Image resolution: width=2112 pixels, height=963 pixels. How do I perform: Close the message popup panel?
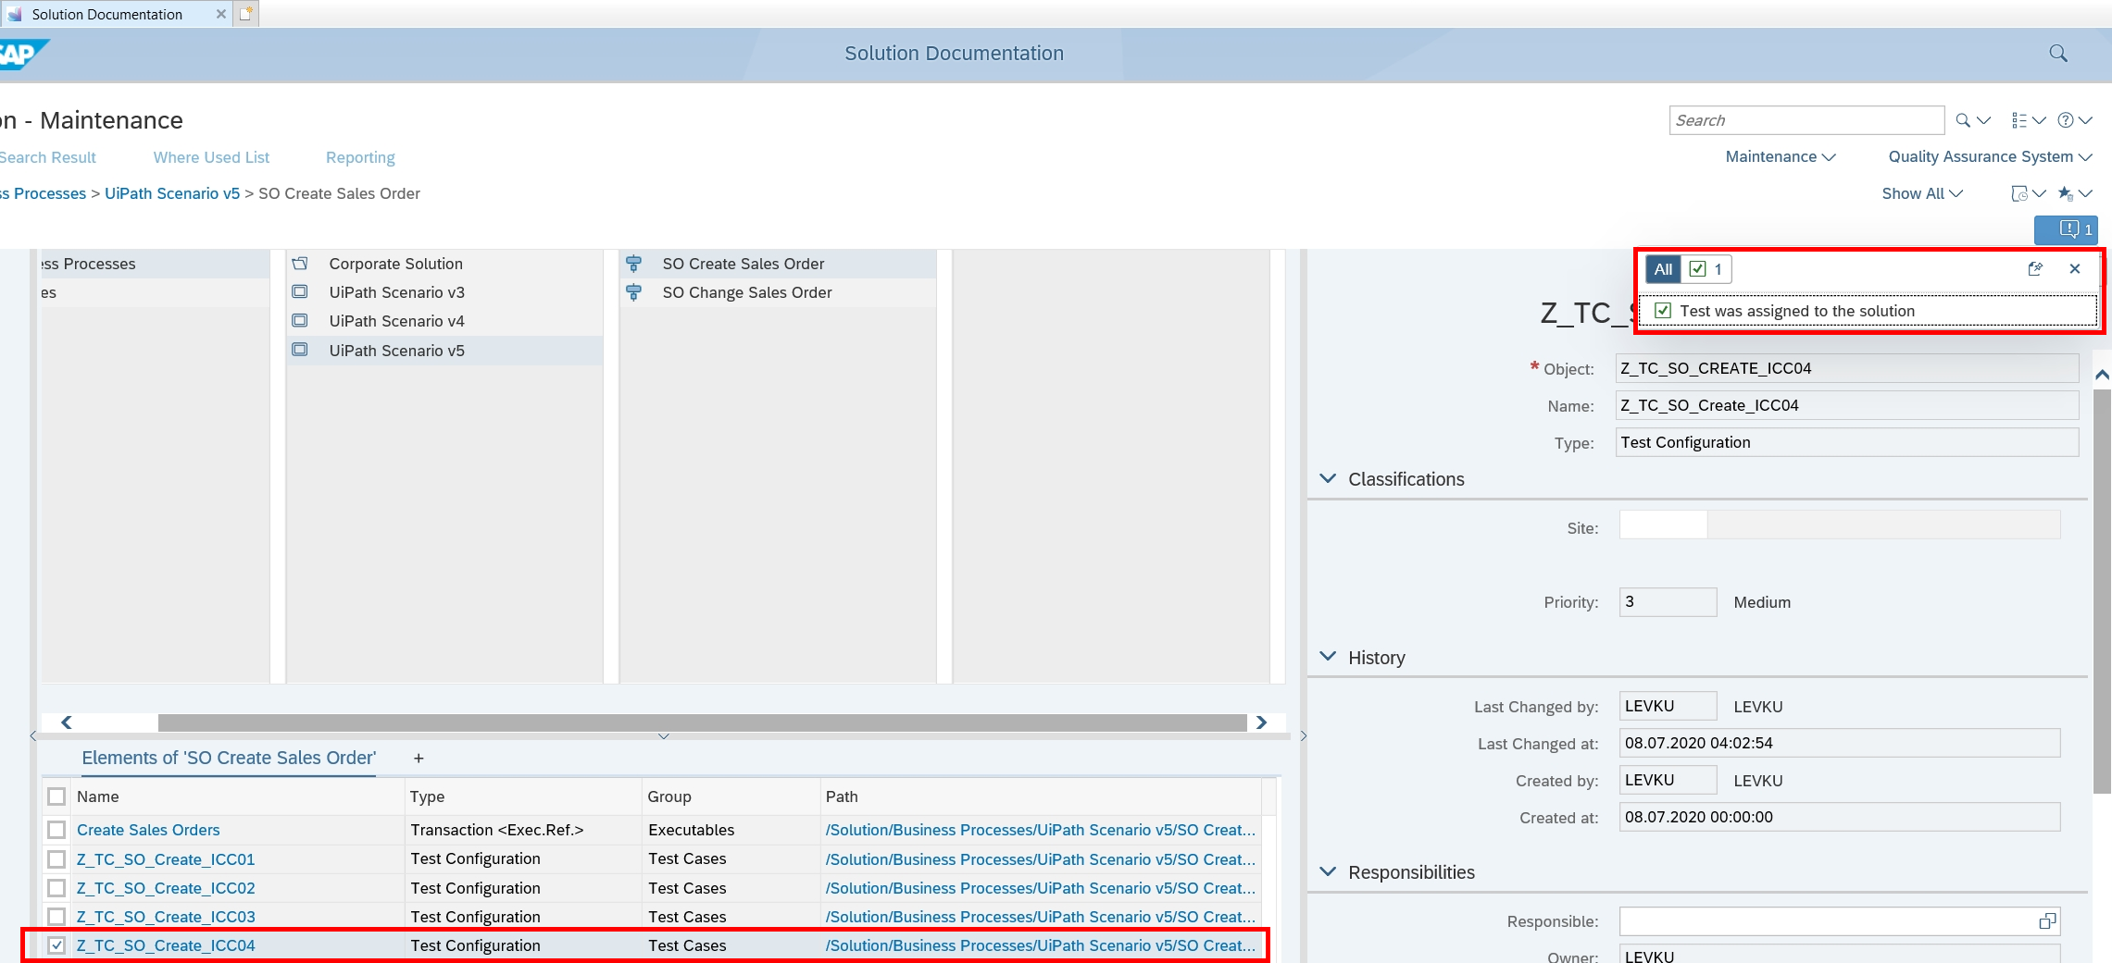tap(2075, 269)
